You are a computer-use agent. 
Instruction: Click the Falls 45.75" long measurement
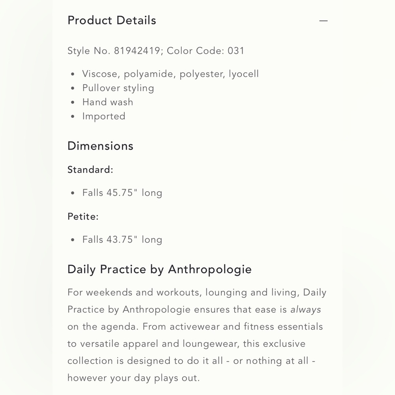[122, 193]
